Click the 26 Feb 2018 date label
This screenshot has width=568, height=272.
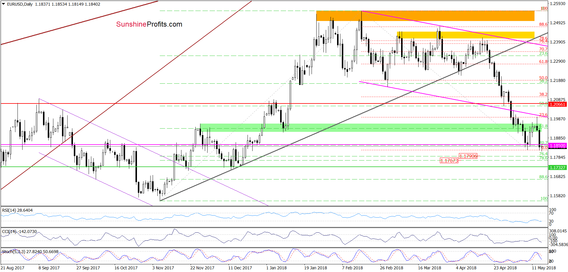click(392, 268)
